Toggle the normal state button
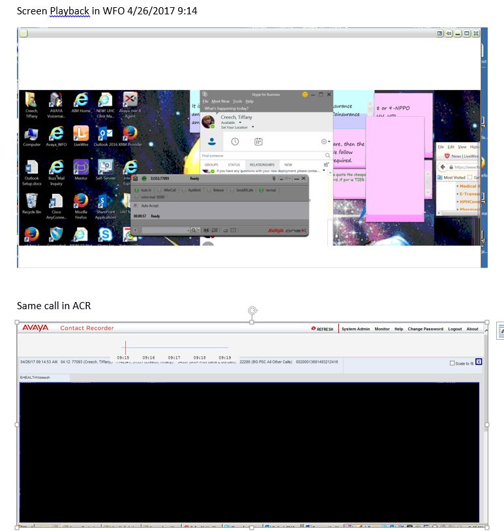 (267, 190)
